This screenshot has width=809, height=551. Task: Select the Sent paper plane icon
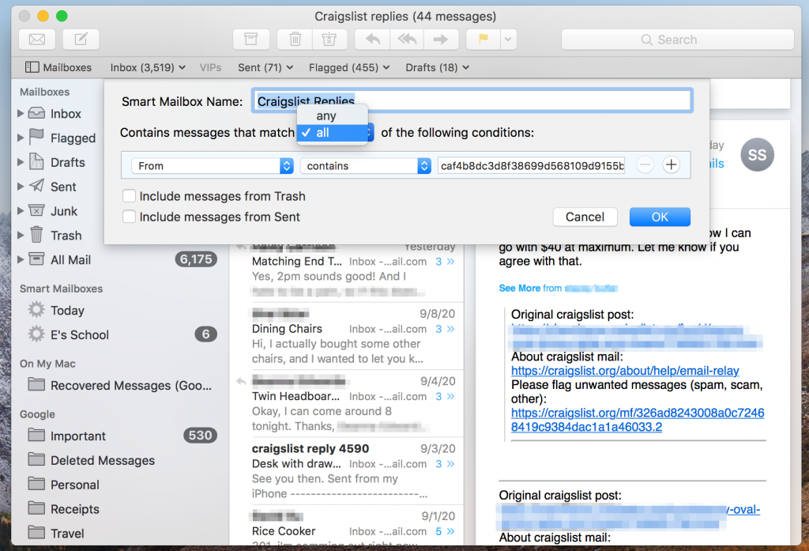pos(36,186)
